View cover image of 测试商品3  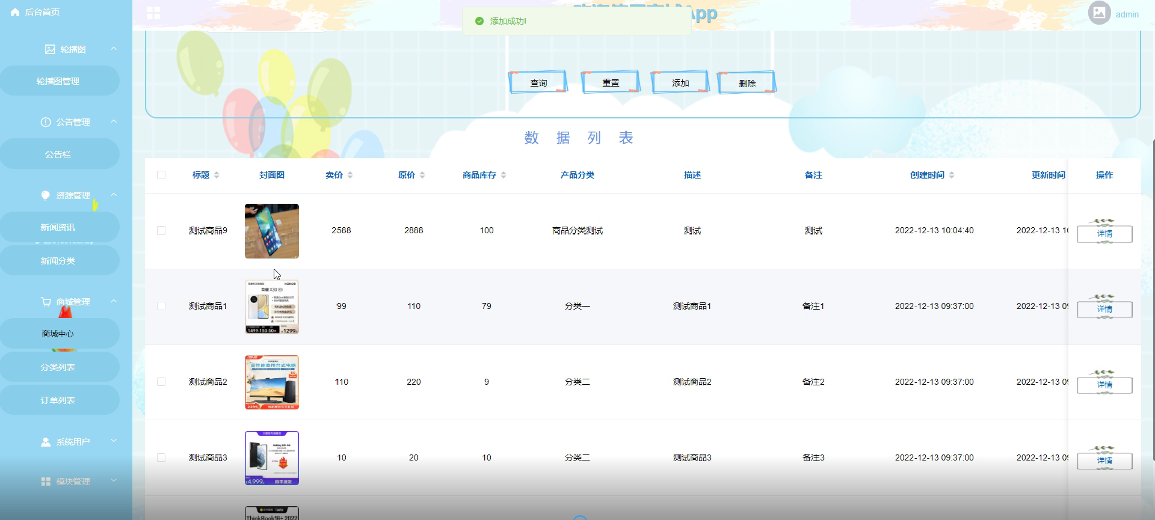pos(272,458)
